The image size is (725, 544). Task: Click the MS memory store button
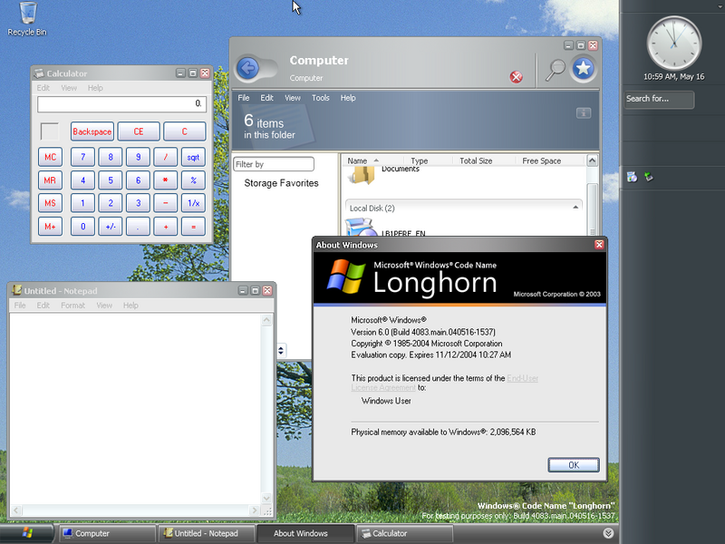pyautogui.click(x=50, y=203)
